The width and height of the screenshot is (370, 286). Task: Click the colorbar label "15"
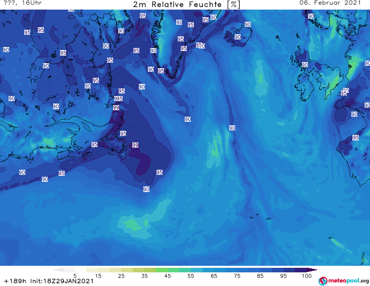(x=98, y=276)
